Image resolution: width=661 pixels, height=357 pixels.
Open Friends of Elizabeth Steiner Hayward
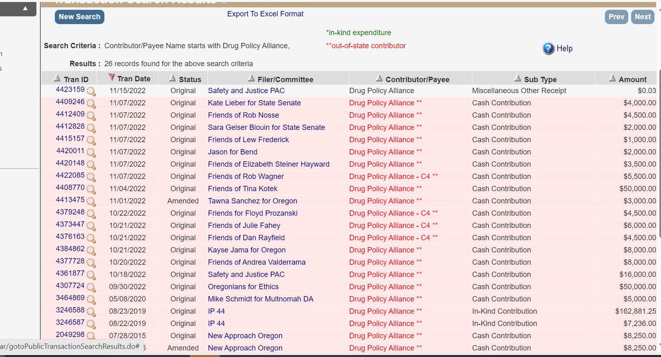[x=269, y=164]
